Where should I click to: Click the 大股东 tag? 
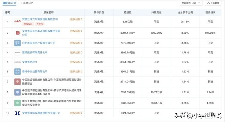pyautogui.click(x=40, y=24)
